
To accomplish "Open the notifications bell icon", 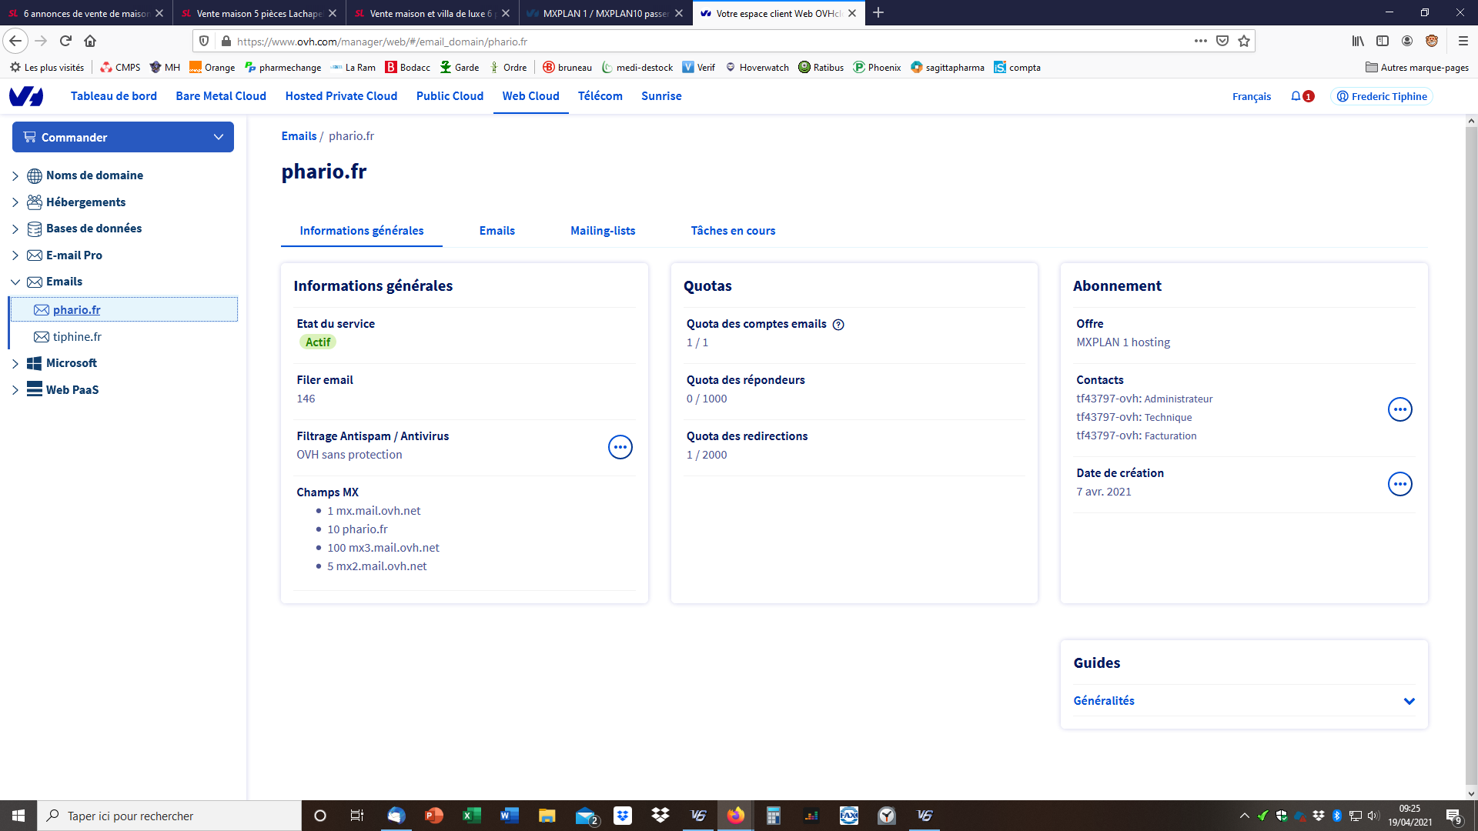I will pos(1296,96).
